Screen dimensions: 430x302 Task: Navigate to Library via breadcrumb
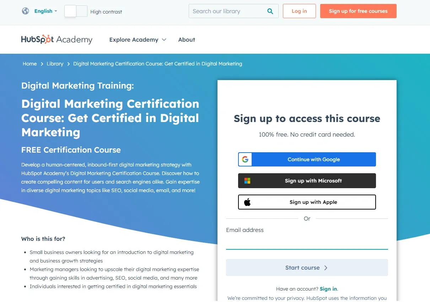[55, 64]
